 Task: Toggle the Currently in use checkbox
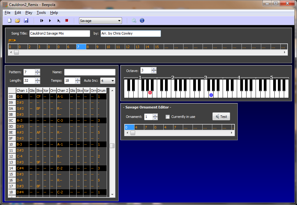[168, 117]
